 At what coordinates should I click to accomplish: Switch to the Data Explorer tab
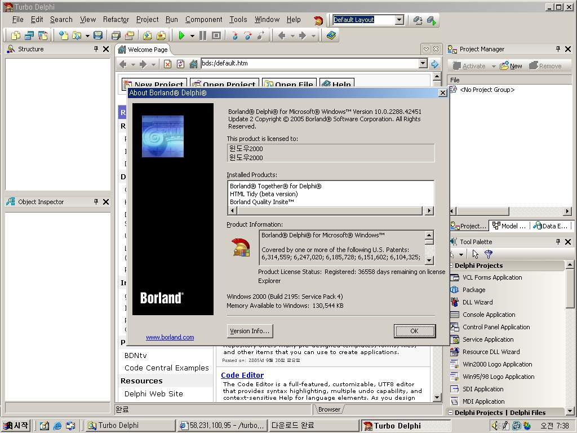tap(551, 226)
